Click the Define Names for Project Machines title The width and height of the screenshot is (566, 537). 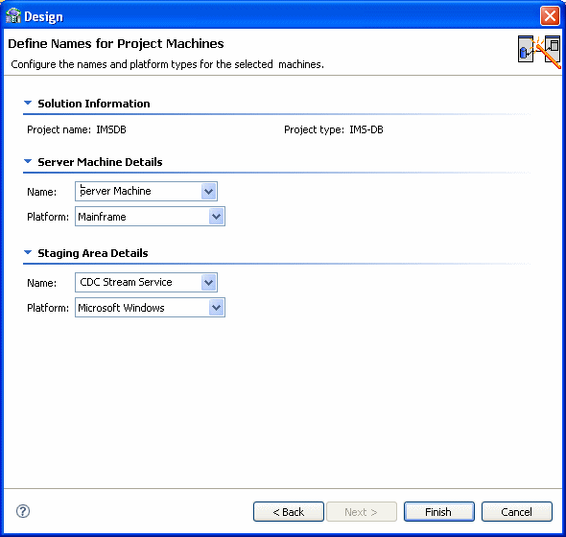coord(116,44)
